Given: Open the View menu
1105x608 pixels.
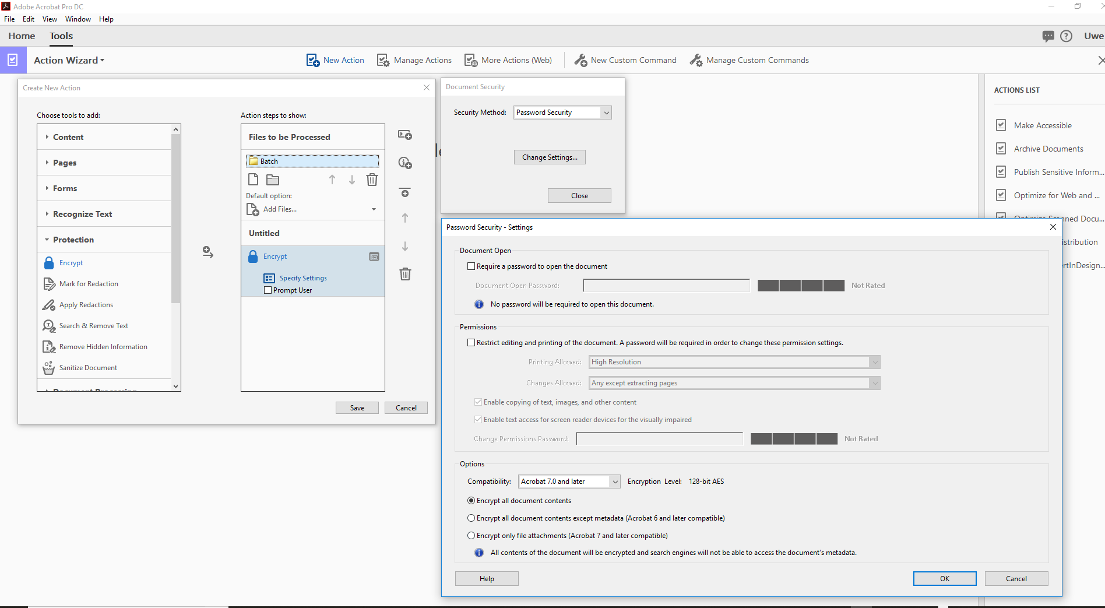Looking at the screenshot, I should coord(50,19).
